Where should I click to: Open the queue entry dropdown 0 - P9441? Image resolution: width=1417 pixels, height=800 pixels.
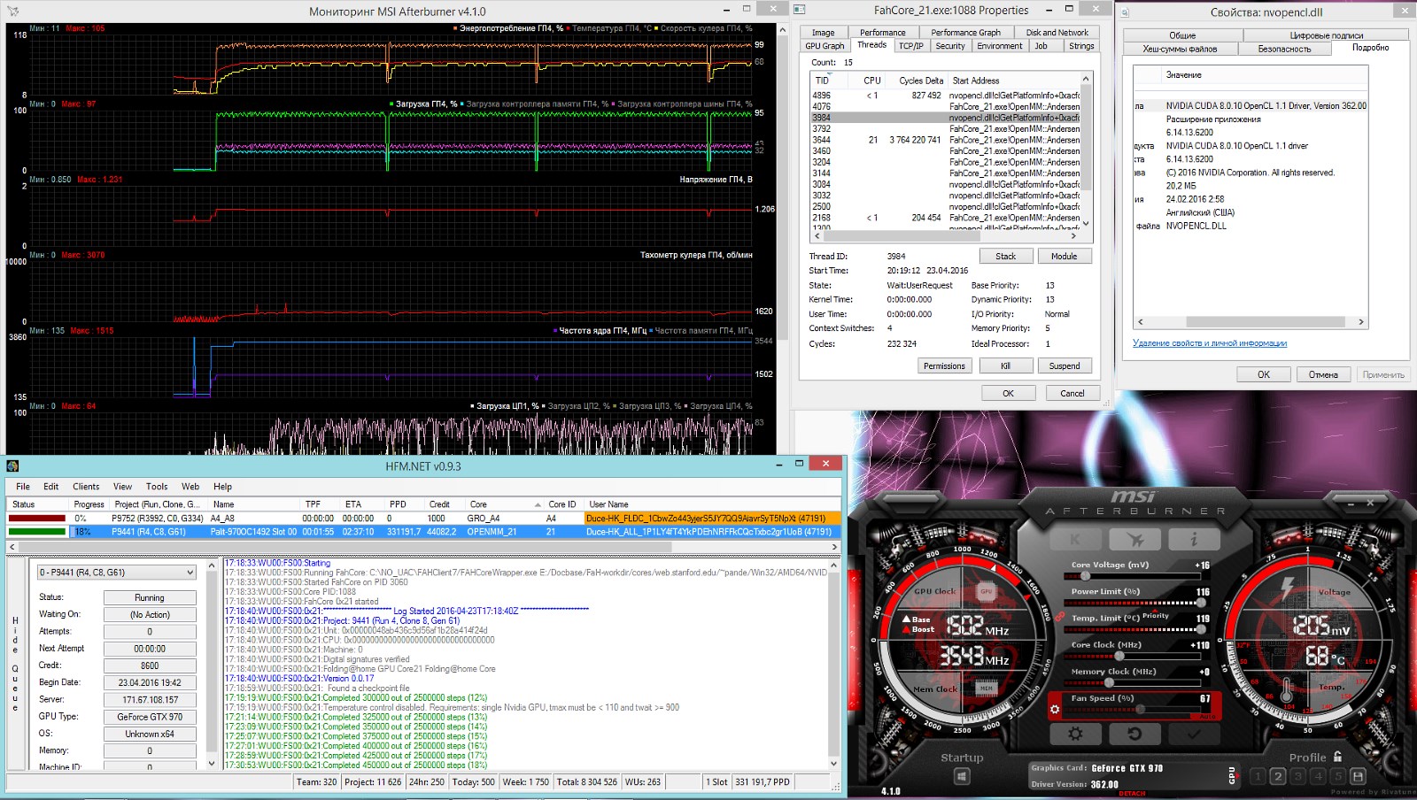coord(116,573)
